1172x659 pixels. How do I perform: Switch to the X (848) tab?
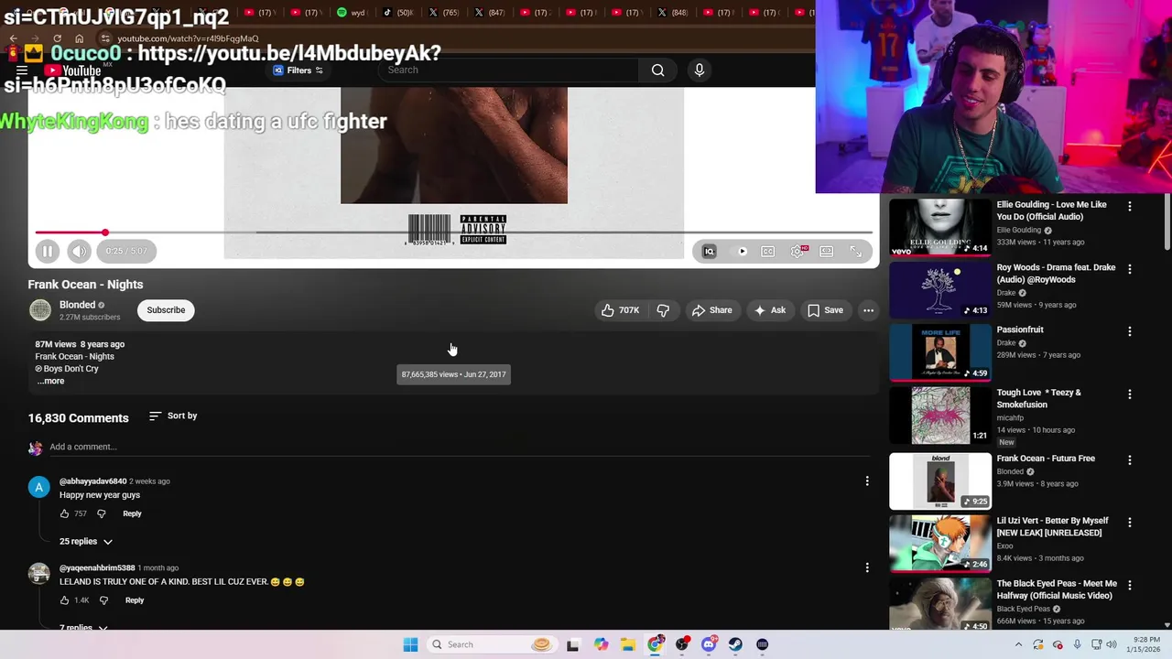(x=673, y=13)
